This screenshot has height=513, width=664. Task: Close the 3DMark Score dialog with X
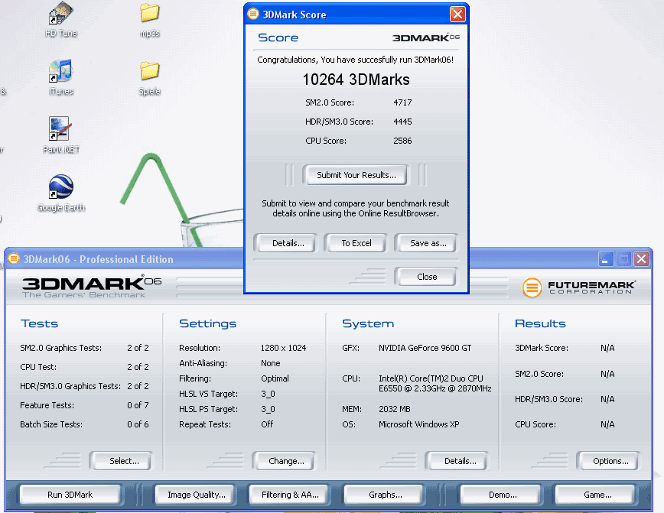[x=457, y=15]
